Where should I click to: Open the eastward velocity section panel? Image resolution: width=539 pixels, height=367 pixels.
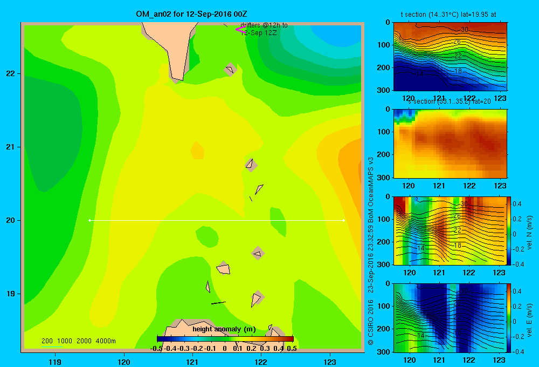point(450,318)
